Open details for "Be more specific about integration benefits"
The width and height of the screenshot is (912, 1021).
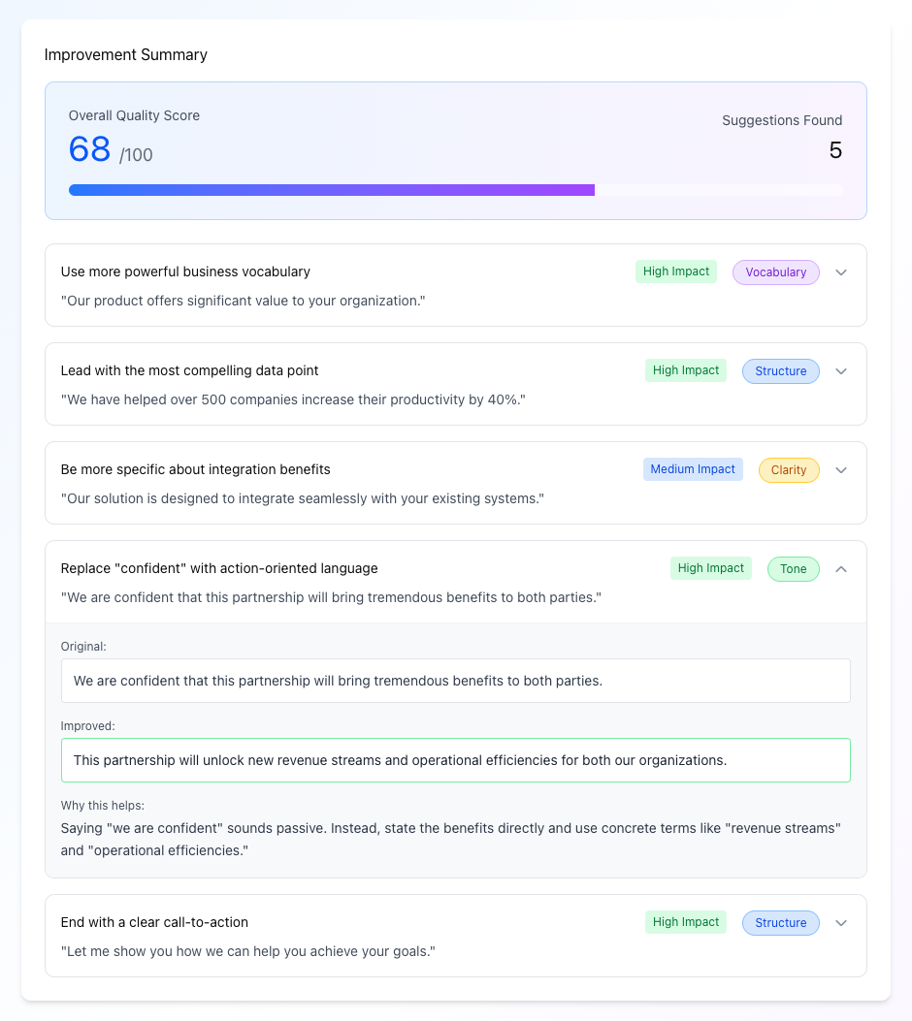841,470
